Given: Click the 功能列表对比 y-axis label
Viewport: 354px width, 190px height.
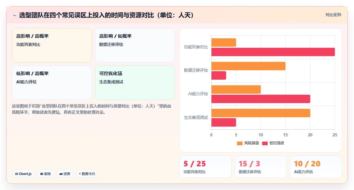Looking at the screenshot, I should [x=196, y=47].
